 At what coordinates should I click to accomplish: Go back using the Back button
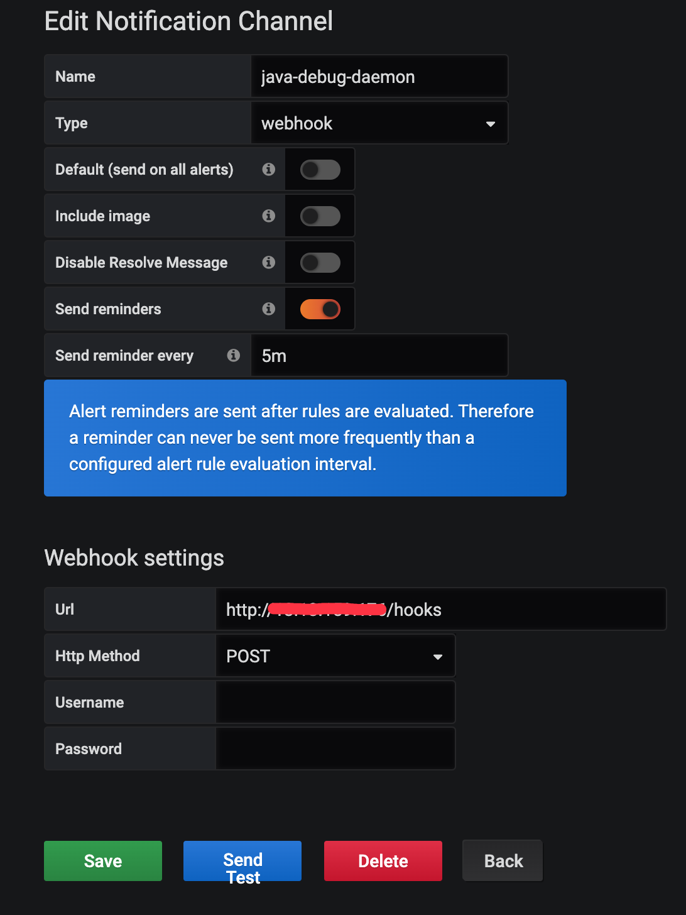click(503, 861)
